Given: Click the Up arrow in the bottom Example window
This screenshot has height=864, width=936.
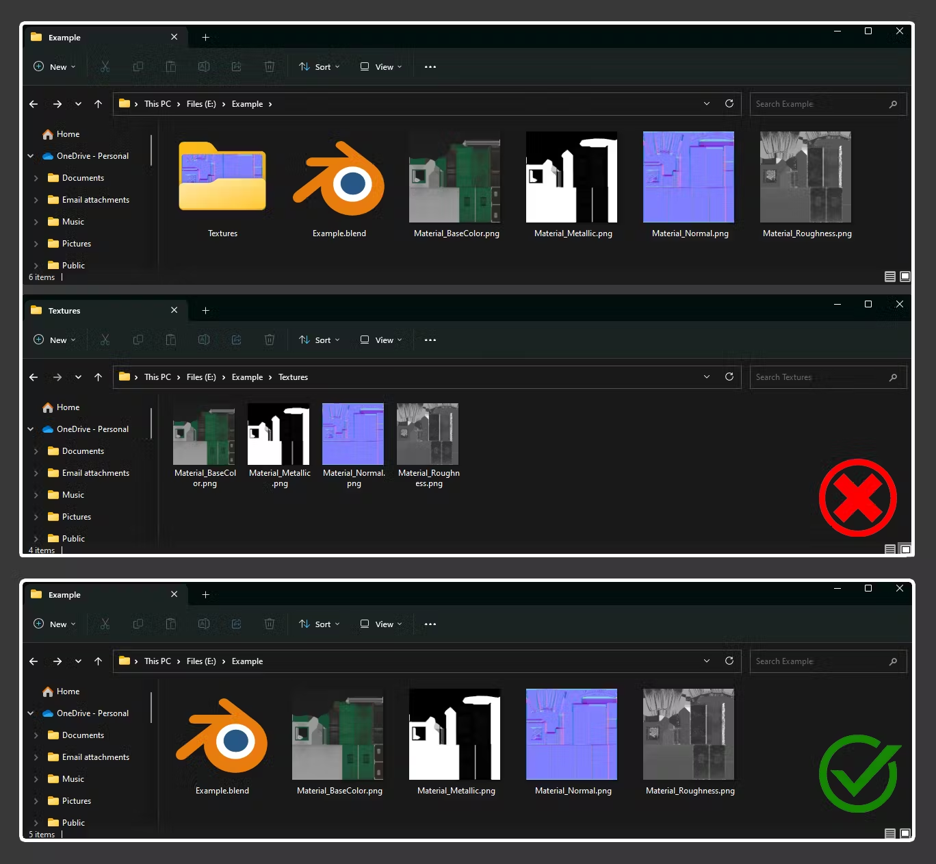Looking at the screenshot, I should tap(98, 661).
